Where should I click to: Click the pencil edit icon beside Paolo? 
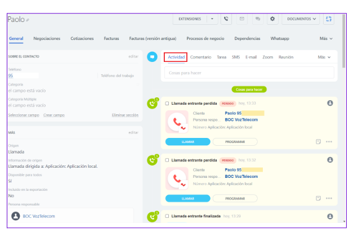(x=28, y=20)
